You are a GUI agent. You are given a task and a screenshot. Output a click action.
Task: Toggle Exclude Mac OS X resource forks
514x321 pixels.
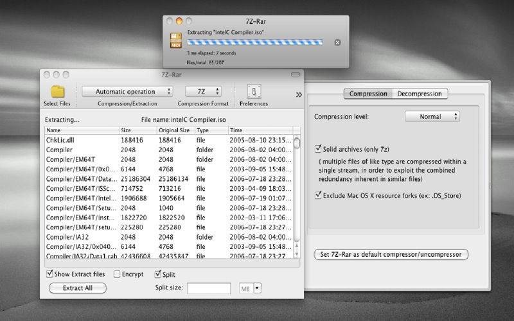point(317,195)
